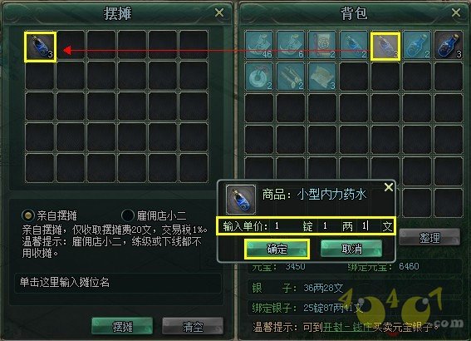Click the 摆摊 button to start the stall
Viewport: 471px width, 341px height.
tap(122, 326)
